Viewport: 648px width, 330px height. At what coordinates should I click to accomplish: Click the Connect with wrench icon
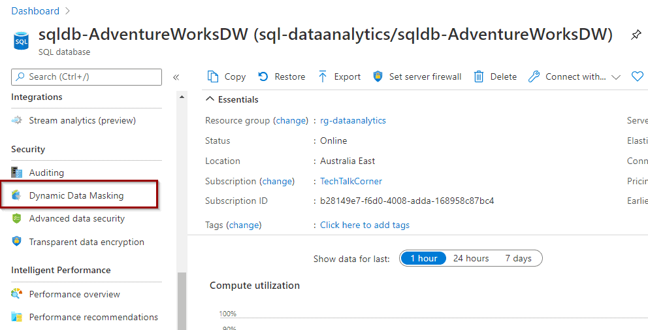pos(534,76)
